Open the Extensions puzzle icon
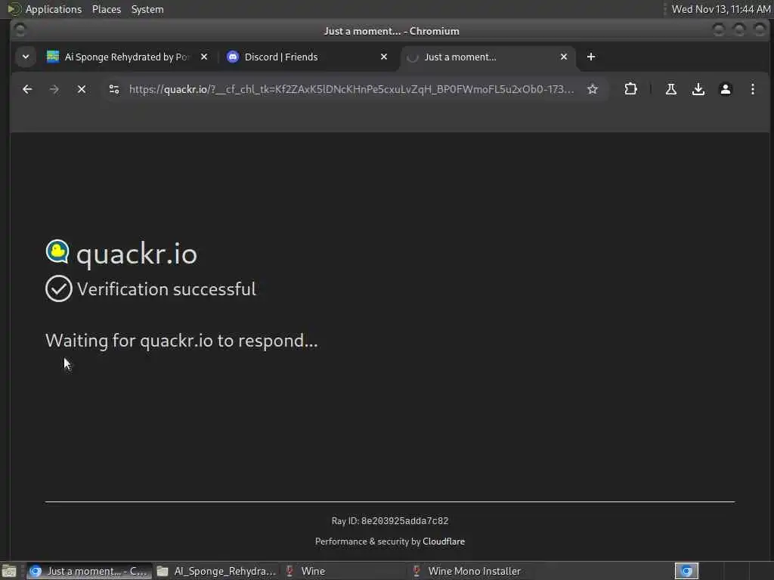774x580 pixels. [x=630, y=89]
